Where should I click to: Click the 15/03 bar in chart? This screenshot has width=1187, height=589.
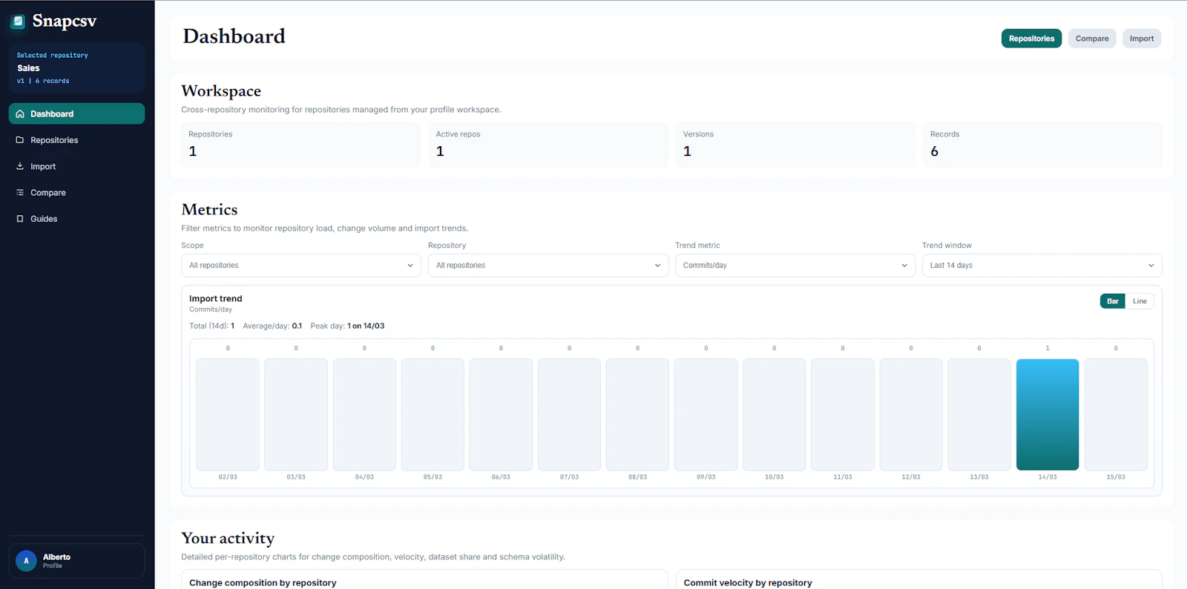[x=1116, y=415]
